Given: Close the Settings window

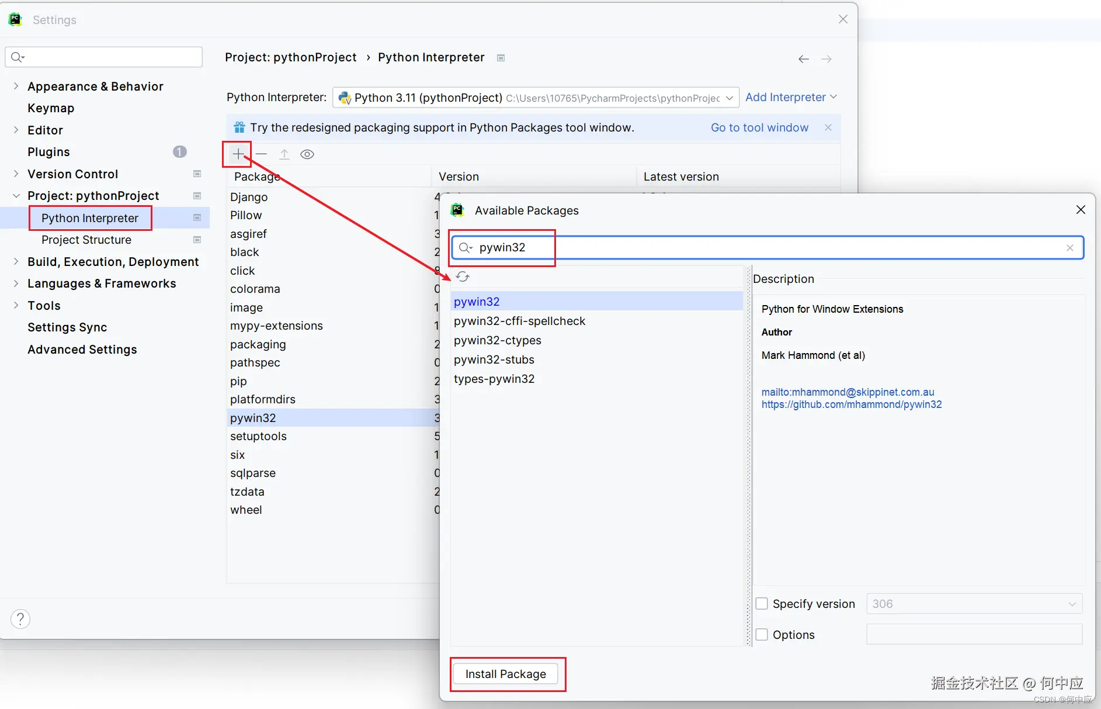Looking at the screenshot, I should [x=843, y=19].
